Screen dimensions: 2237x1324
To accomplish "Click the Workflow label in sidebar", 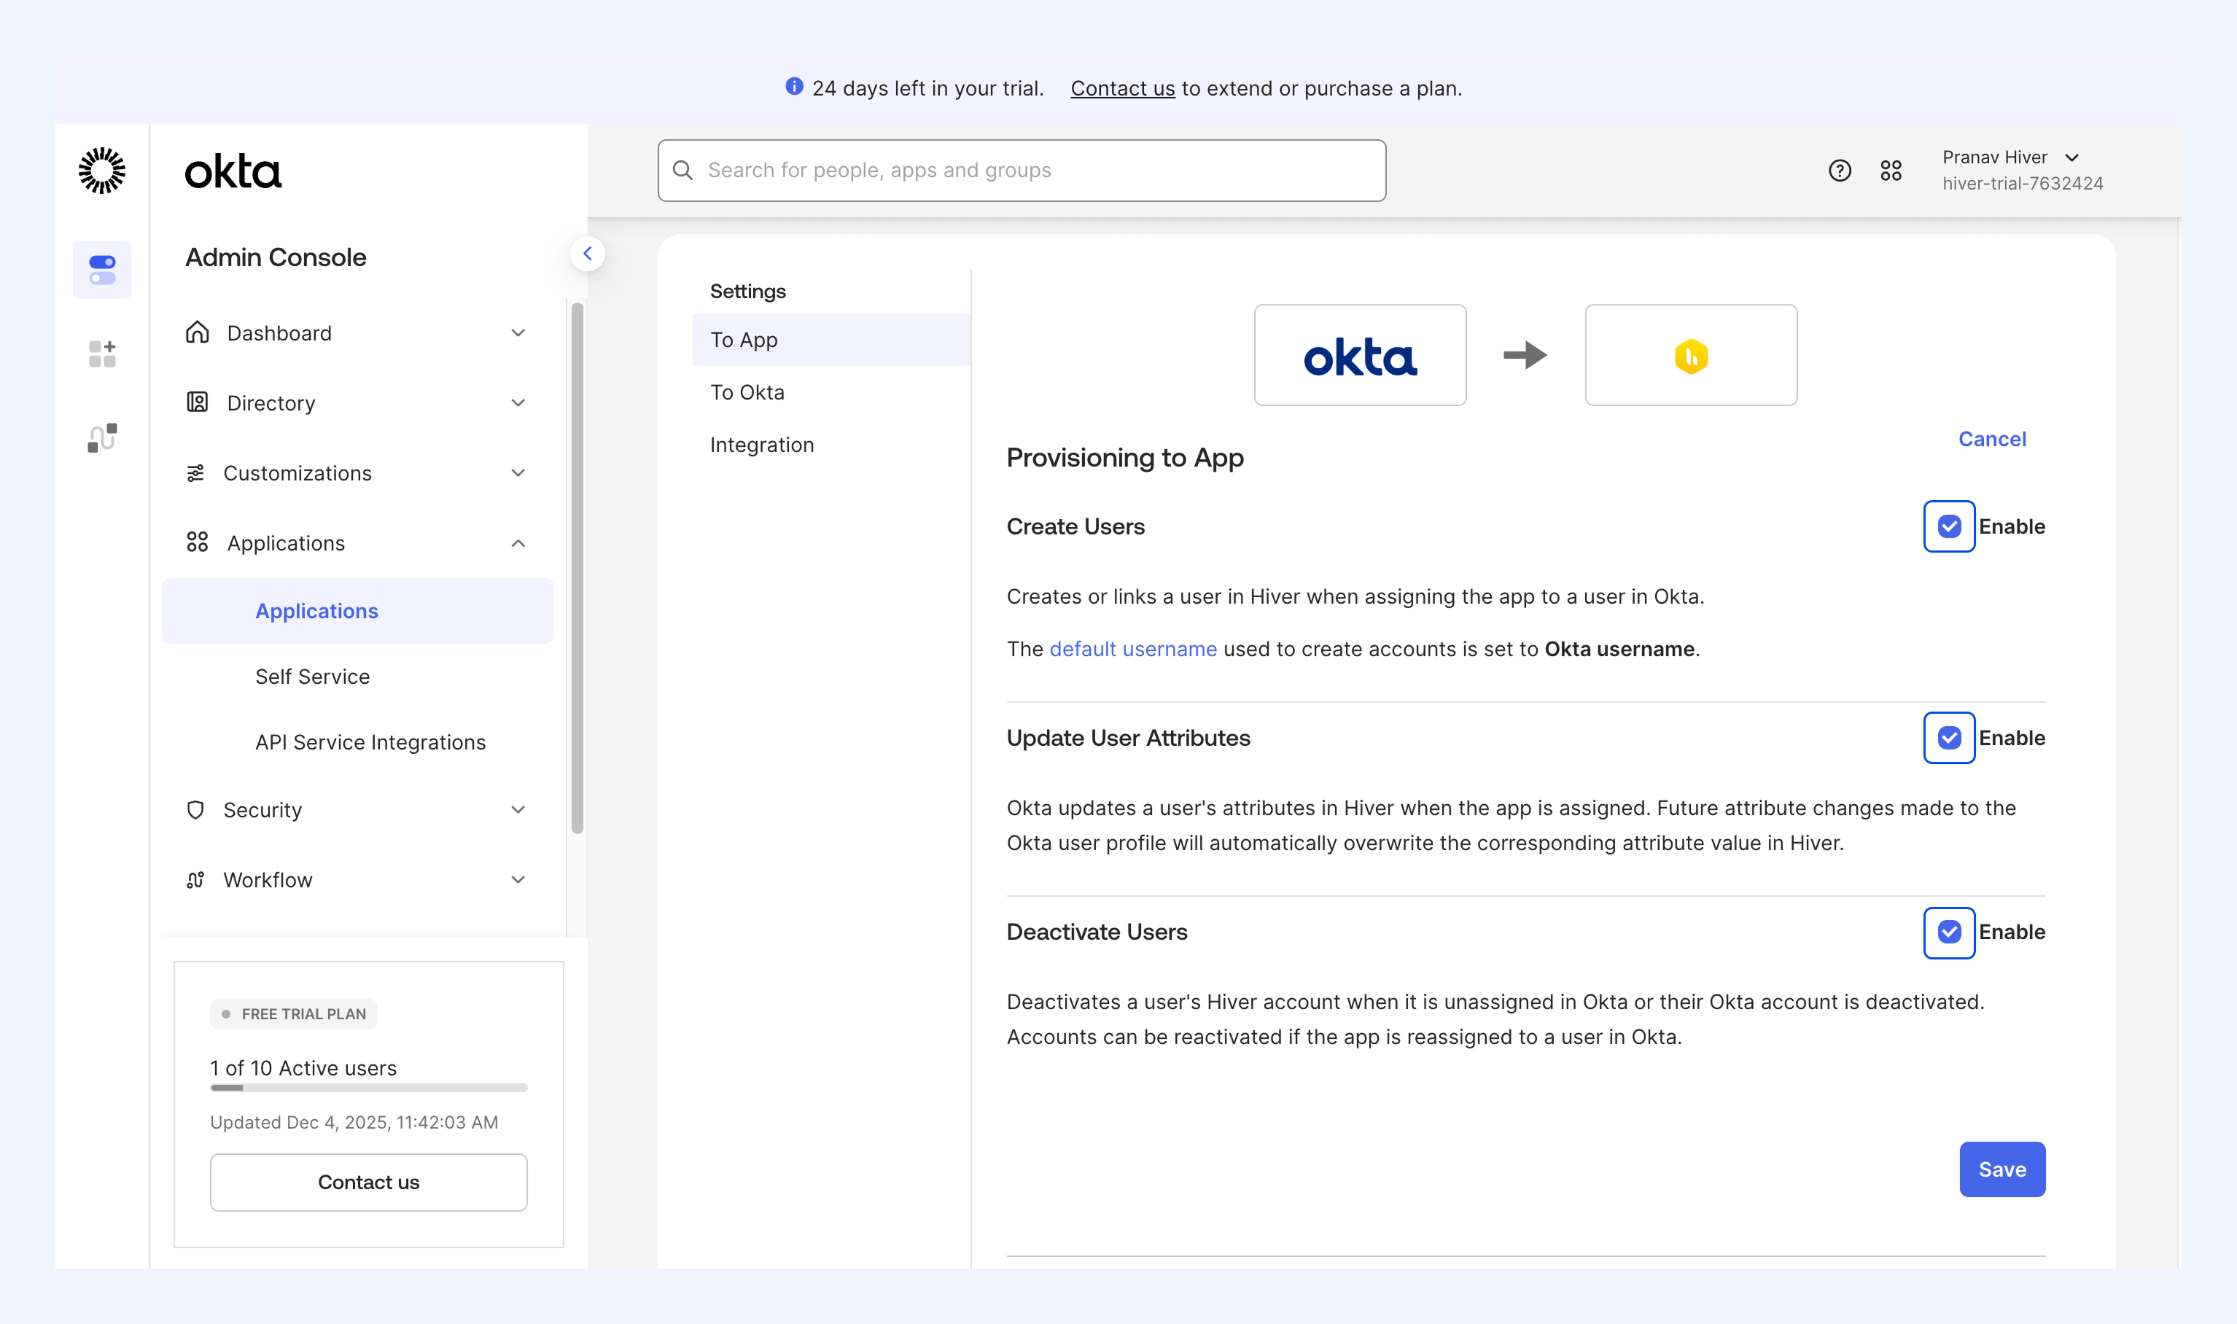I will (x=268, y=880).
